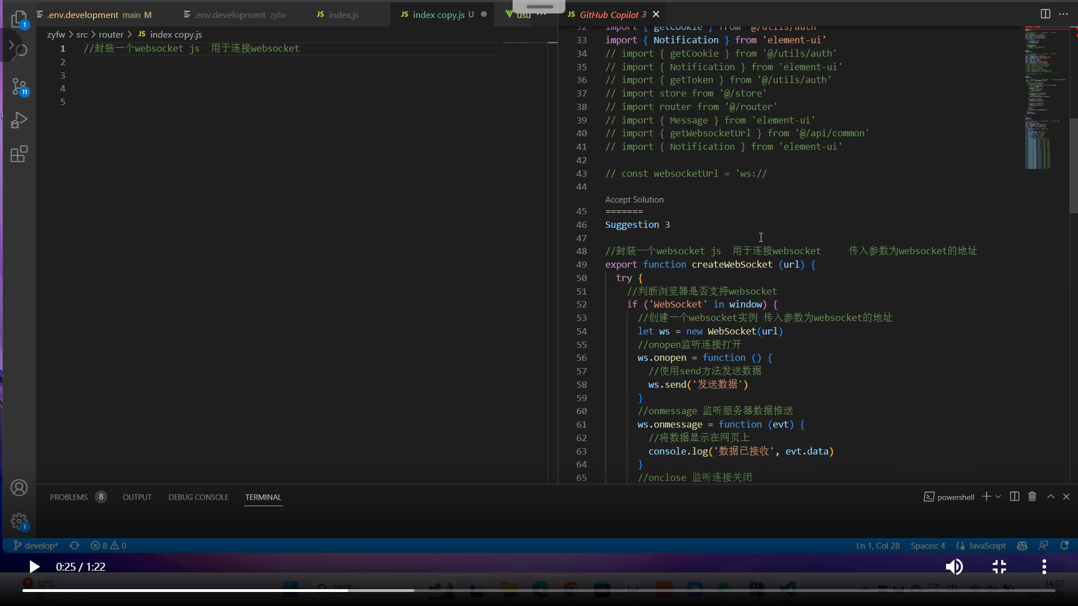Viewport: 1078px width, 606px height.
Task: Toggle exit fullscreen on video player
Action: pos(999,567)
